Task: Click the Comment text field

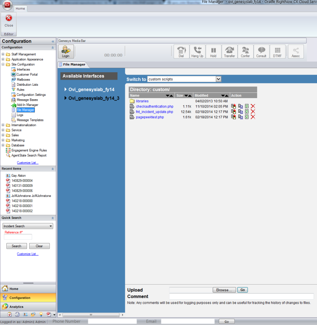Action: [x=241, y=296]
